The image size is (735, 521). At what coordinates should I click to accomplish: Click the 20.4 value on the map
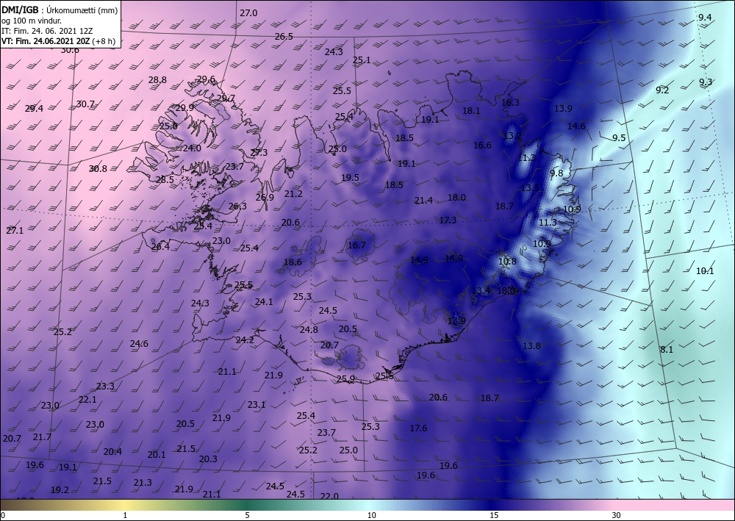(112, 452)
